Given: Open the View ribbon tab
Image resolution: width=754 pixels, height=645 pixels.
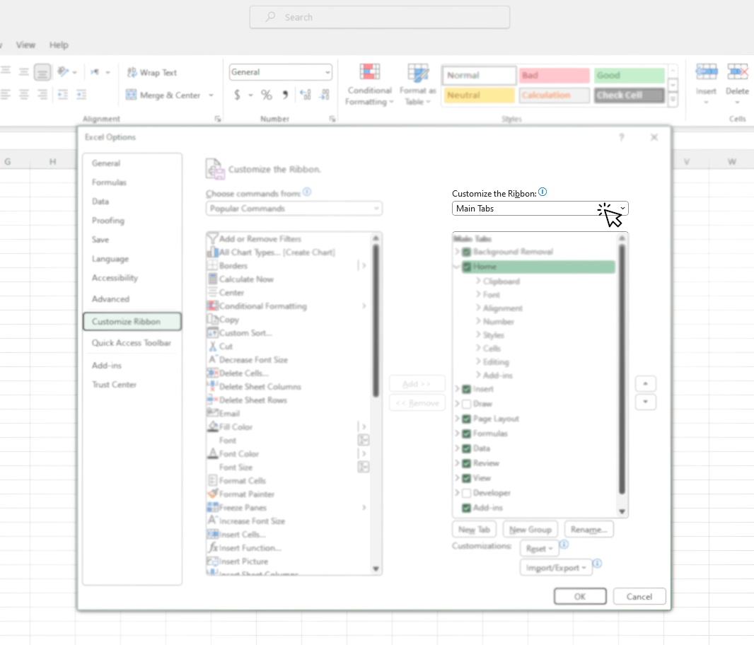Looking at the screenshot, I should pos(25,45).
